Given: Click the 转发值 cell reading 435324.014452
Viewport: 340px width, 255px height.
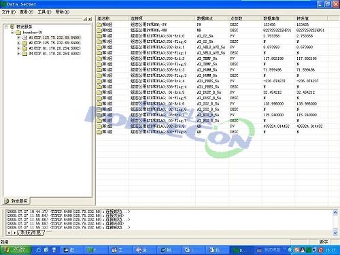Looking at the screenshot, I should pos(309,126).
